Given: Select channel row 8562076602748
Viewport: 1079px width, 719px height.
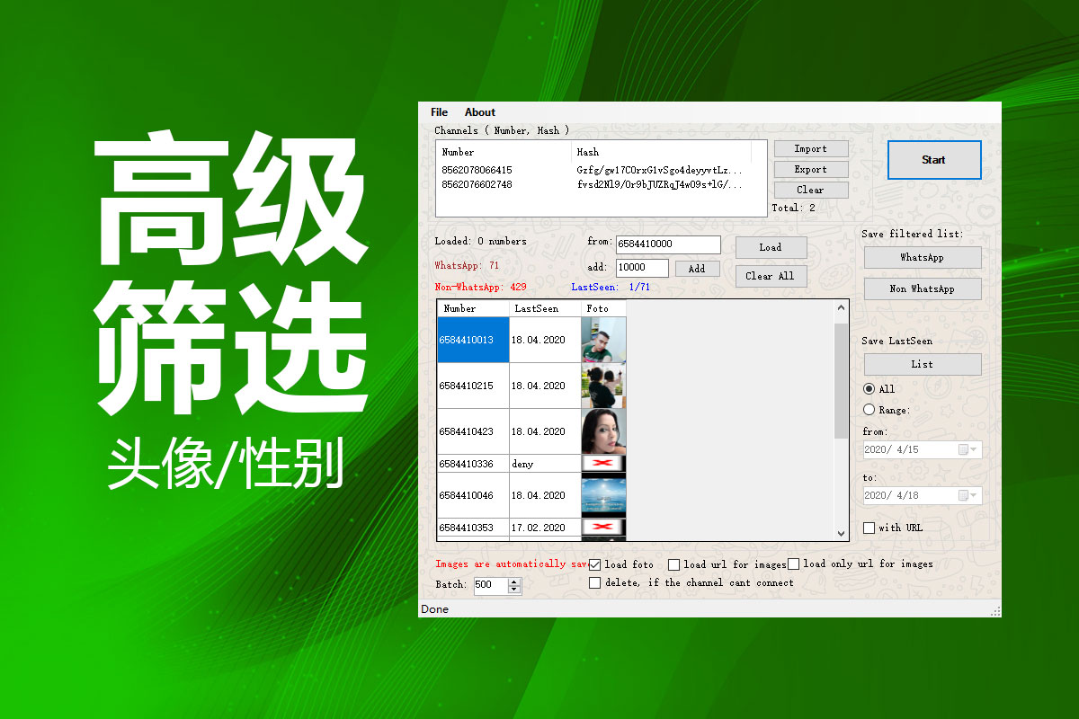Looking at the screenshot, I should click(x=477, y=184).
